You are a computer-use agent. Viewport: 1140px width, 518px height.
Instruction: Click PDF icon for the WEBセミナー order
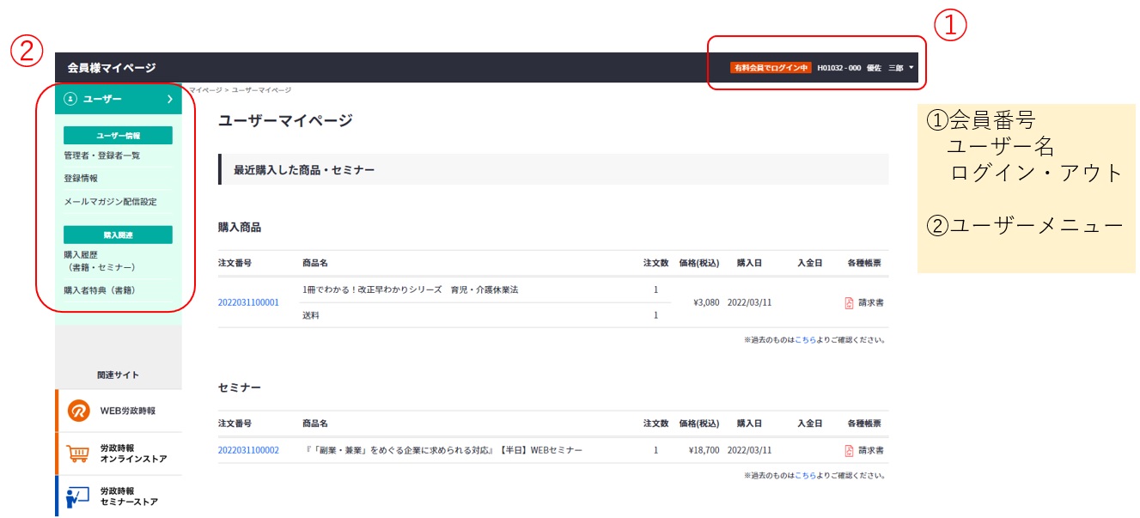point(849,450)
